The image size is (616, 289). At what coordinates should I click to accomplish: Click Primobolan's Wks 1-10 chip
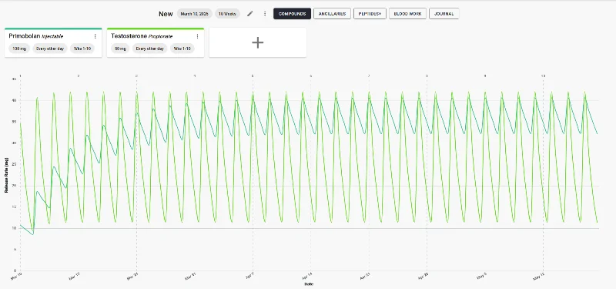point(82,49)
